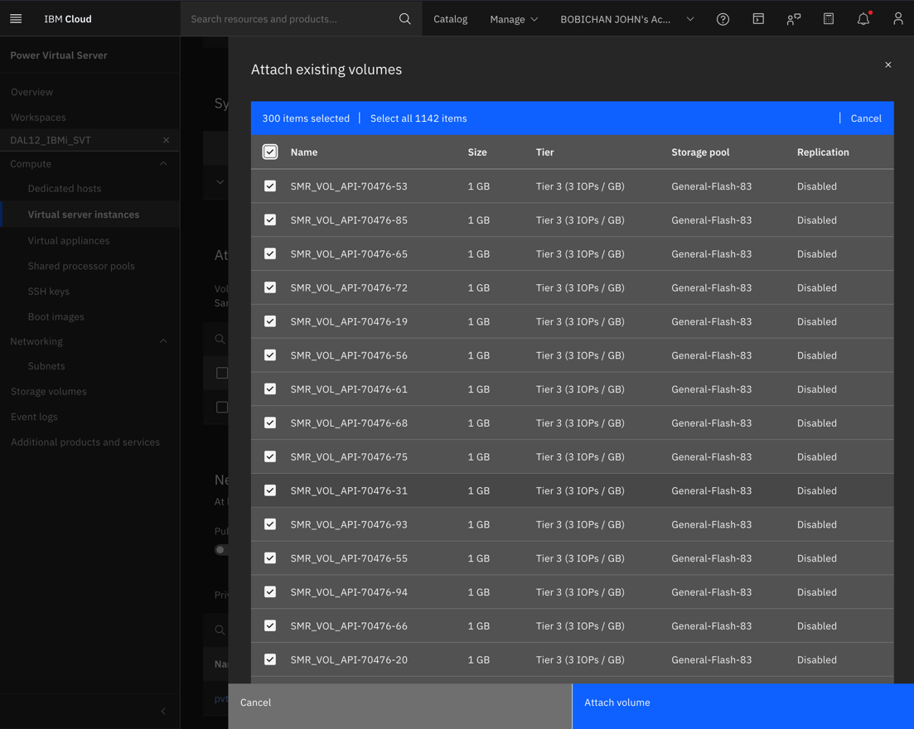Check notifications via the bell icon
The image size is (914, 729).
[x=863, y=18]
